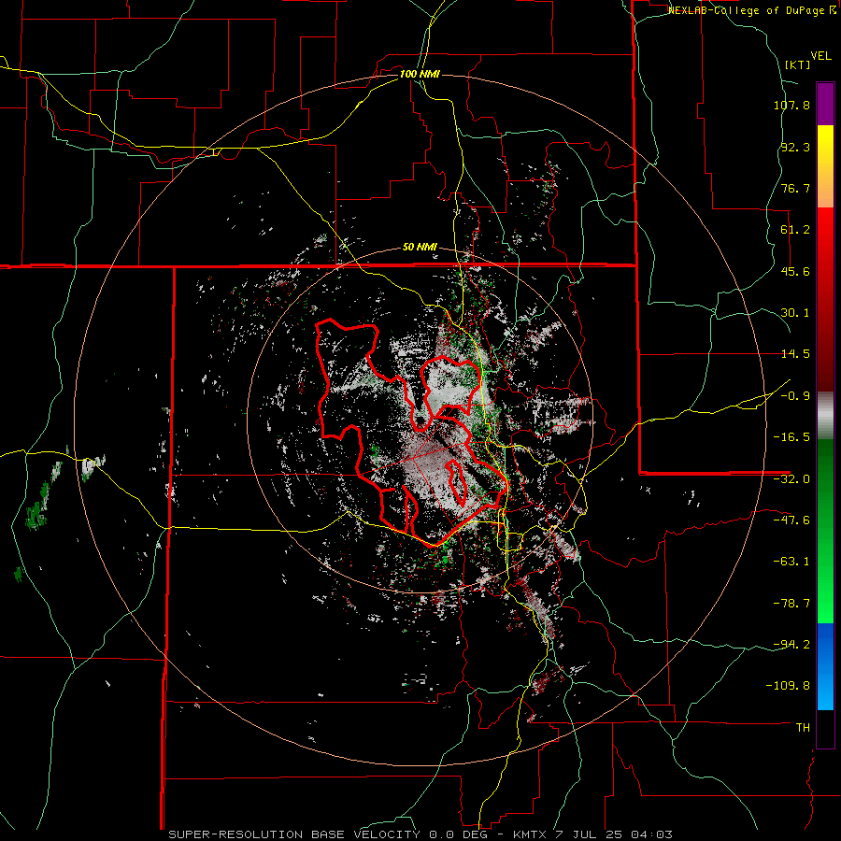Click the blue segment of the velocity scale

pos(825,666)
